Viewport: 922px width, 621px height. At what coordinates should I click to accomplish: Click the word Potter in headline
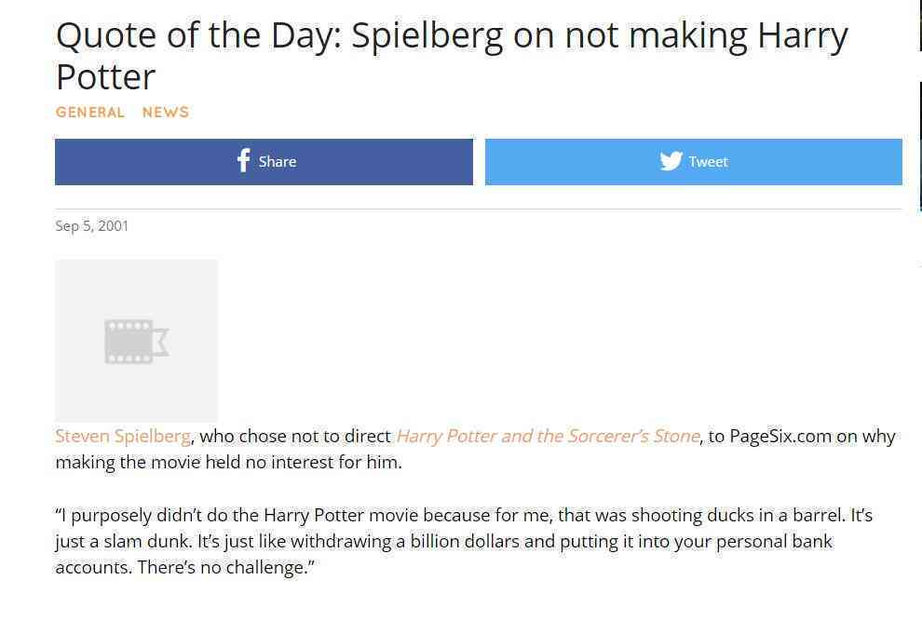click(106, 77)
